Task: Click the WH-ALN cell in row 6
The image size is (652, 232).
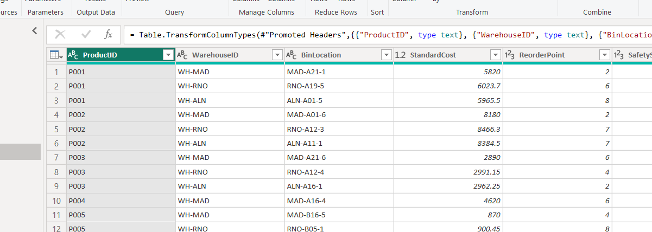Action: pyautogui.click(x=230, y=143)
